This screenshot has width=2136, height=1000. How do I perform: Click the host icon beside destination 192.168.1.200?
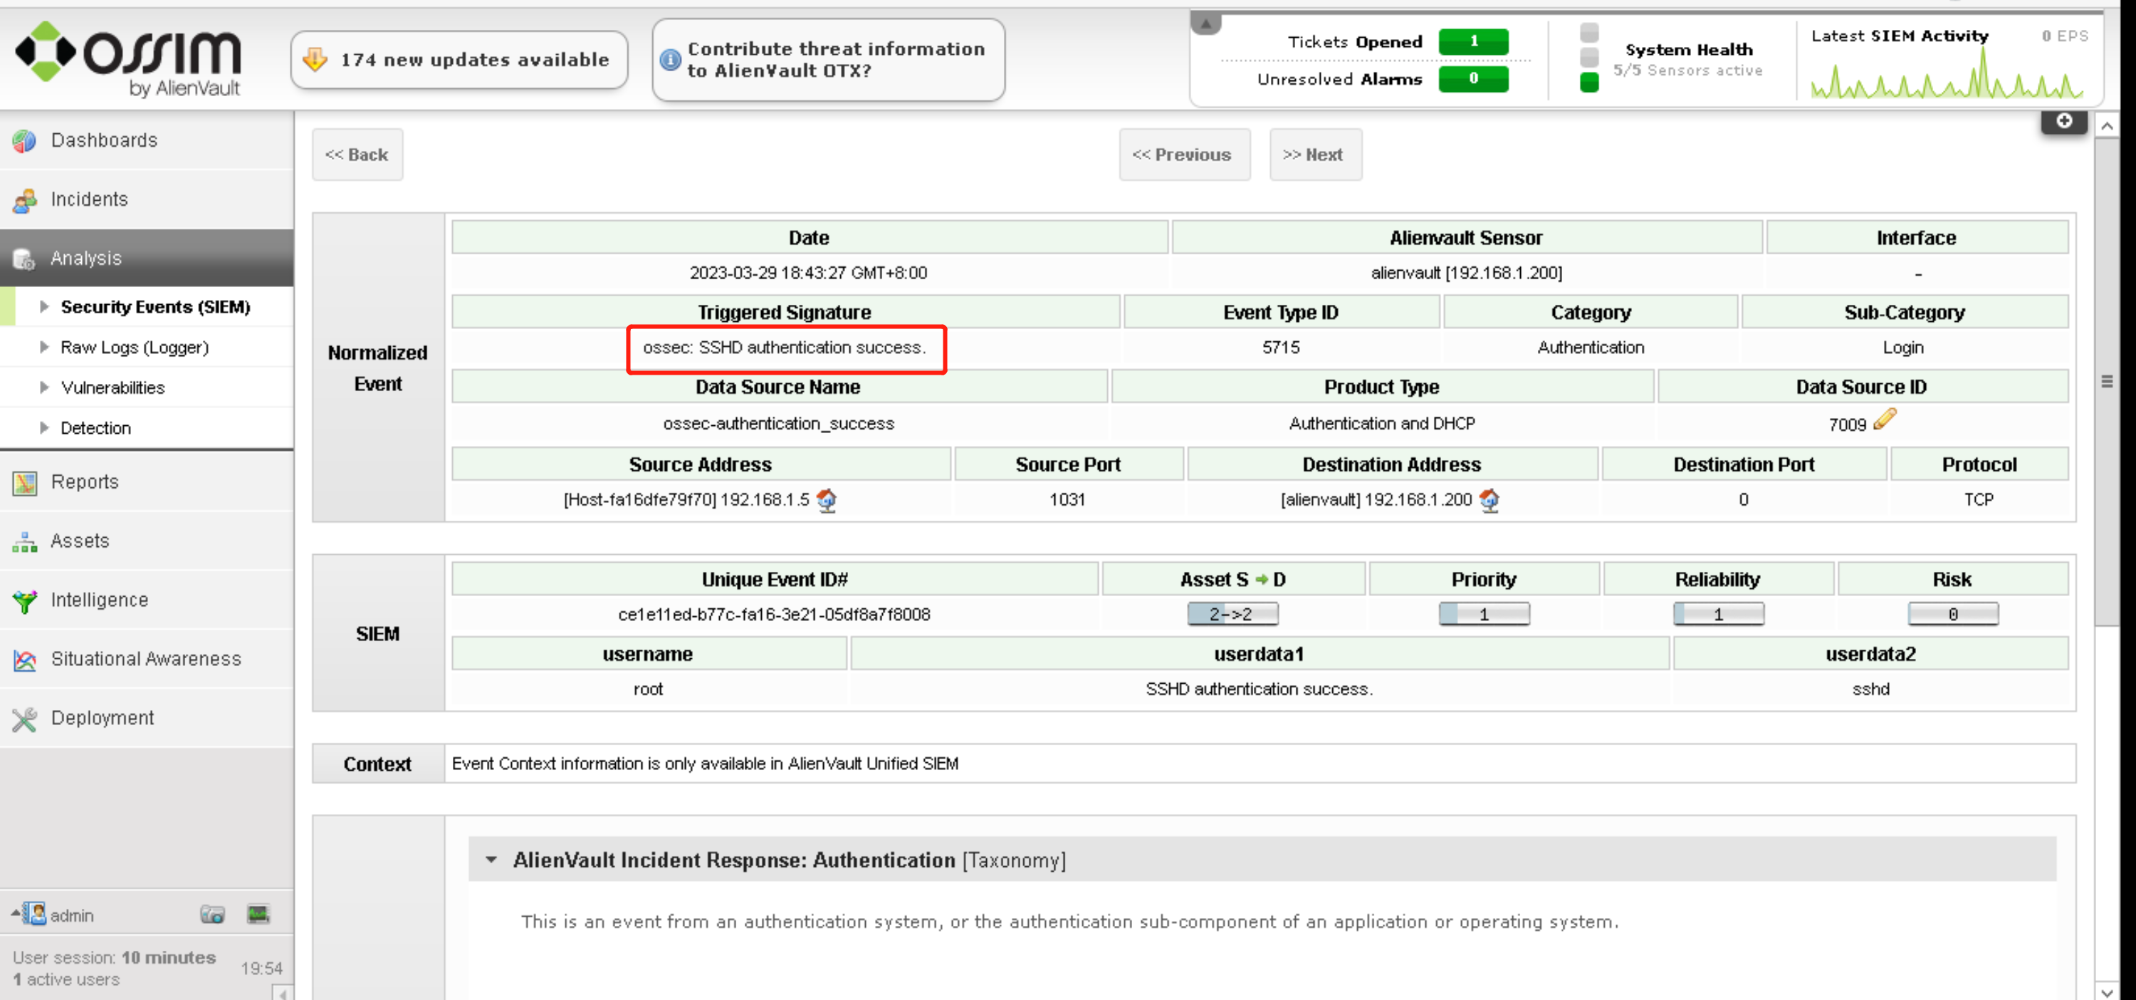[x=1490, y=500]
